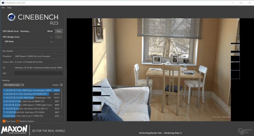Screen dimensions: 254x136
Task: Click the rendering status text at bottom
Action: click(x=160, y=133)
